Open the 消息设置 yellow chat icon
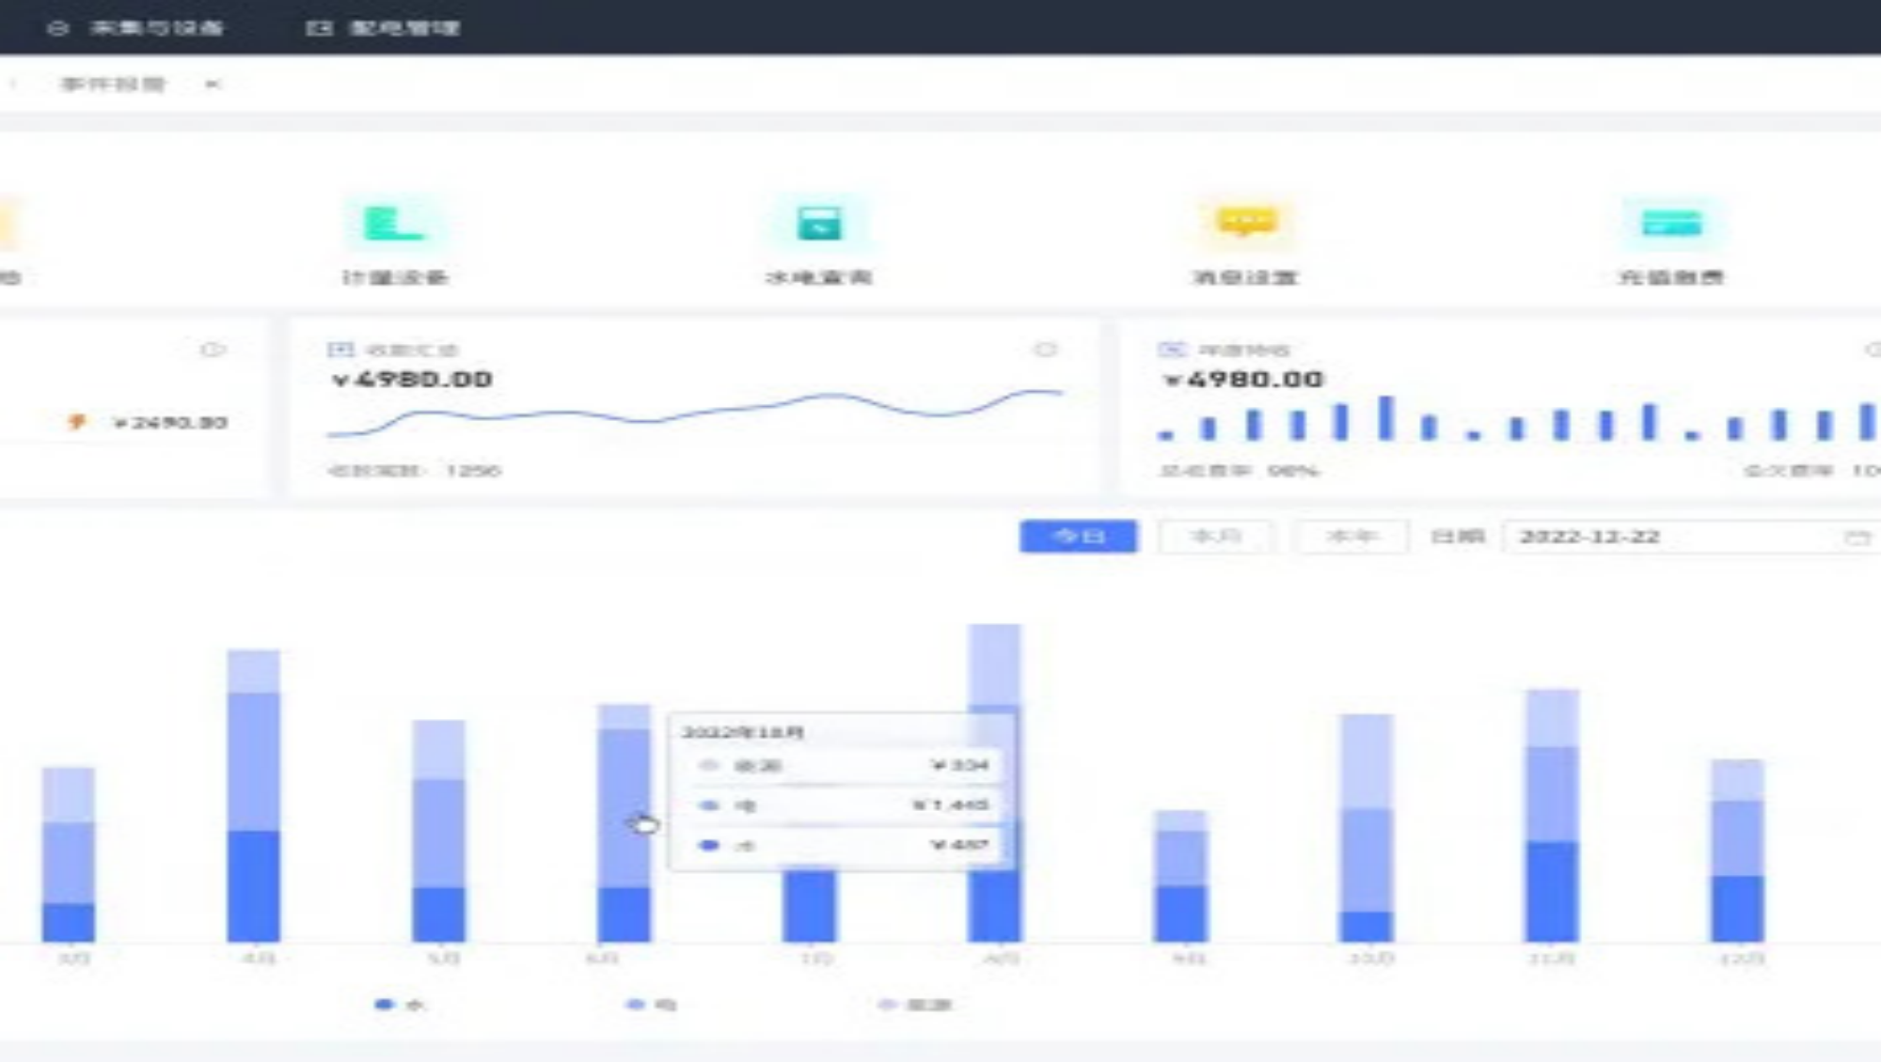This screenshot has height=1062, width=1881. tap(1245, 223)
